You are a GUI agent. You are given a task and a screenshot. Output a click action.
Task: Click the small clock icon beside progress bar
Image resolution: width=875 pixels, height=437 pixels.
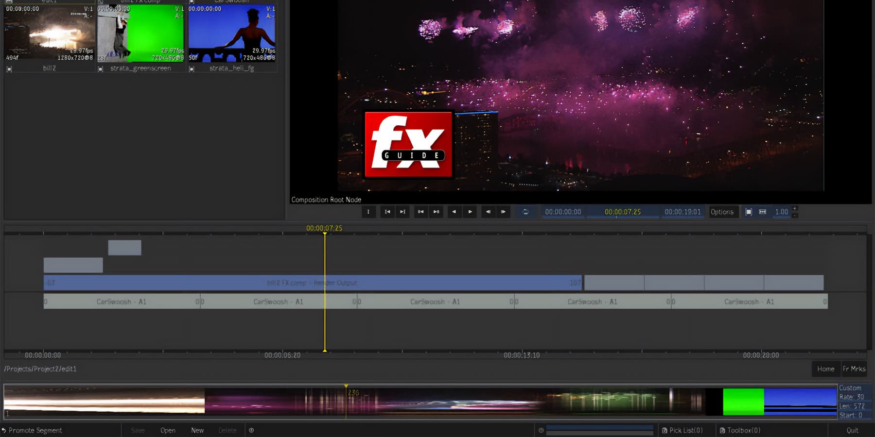click(x=541, y=430)
